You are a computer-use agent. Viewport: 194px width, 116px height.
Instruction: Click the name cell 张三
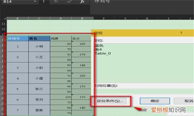tap(39, 89)
